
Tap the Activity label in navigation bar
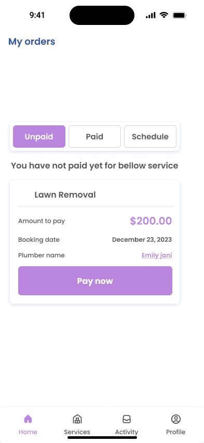tap(127, 432)
